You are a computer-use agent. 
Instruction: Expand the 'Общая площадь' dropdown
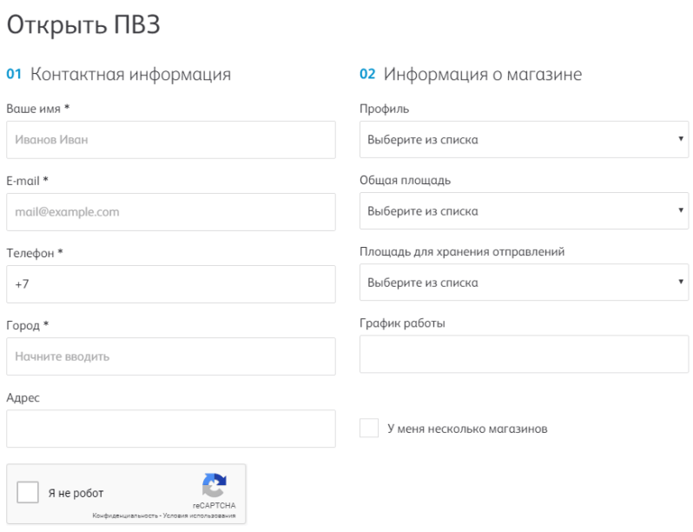[524, 211]
